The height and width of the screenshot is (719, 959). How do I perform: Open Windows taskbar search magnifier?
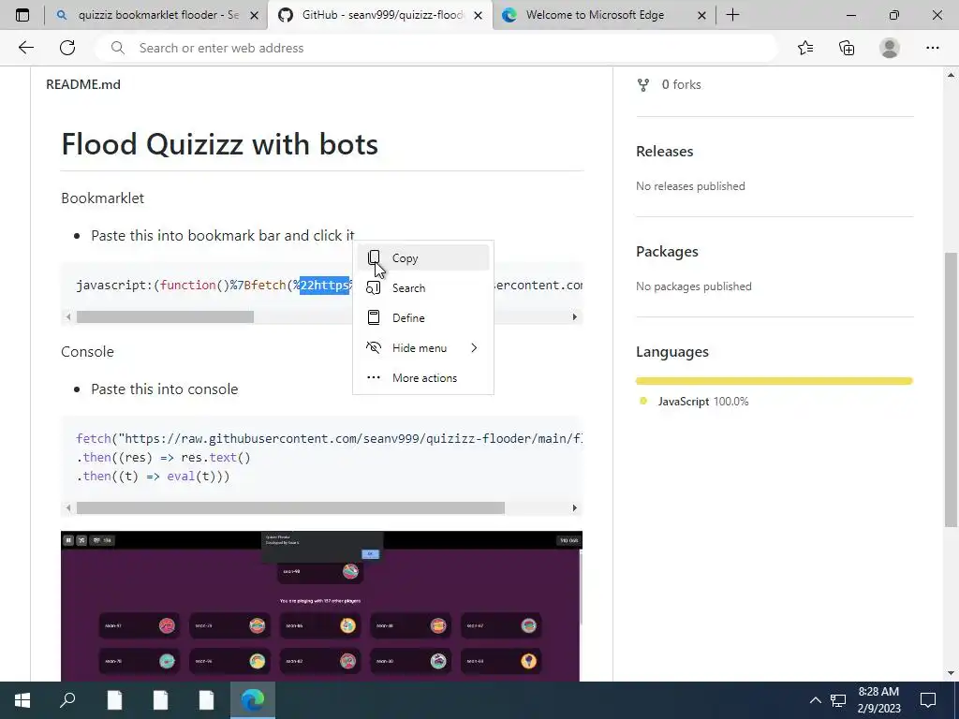tap(67, 700)
